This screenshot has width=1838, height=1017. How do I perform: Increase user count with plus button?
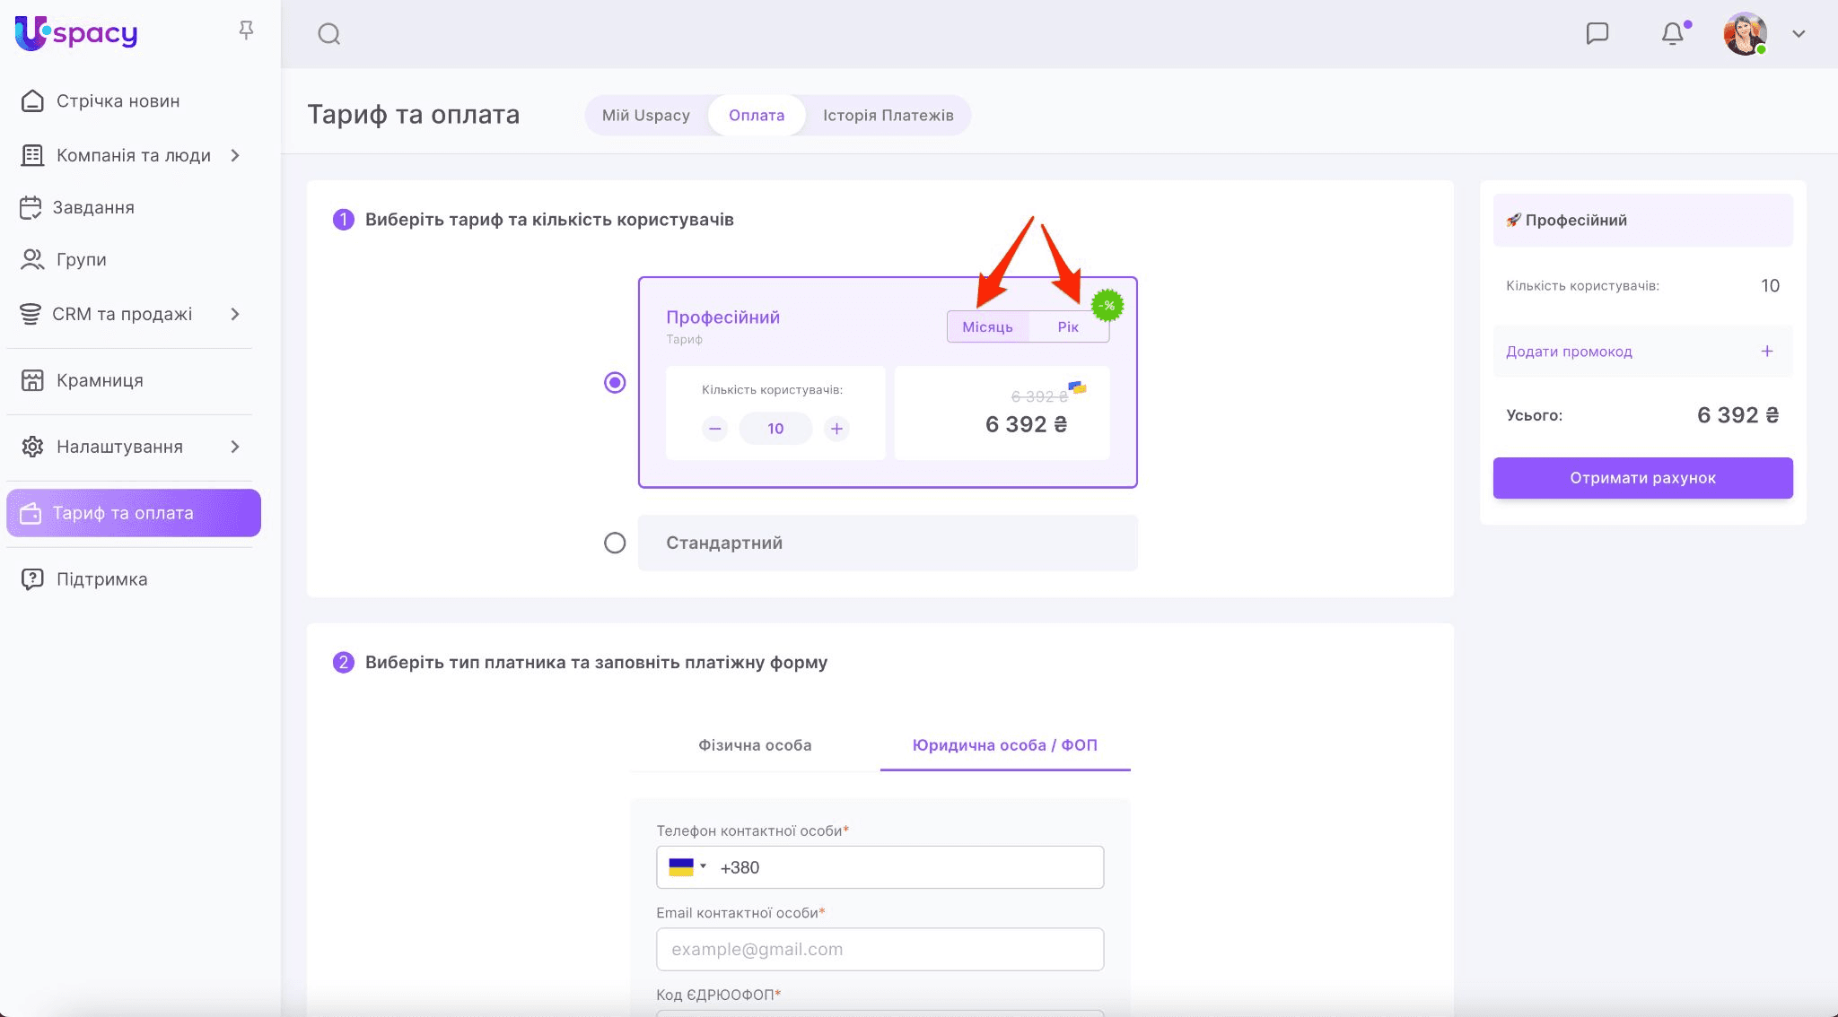coord(836,429)
